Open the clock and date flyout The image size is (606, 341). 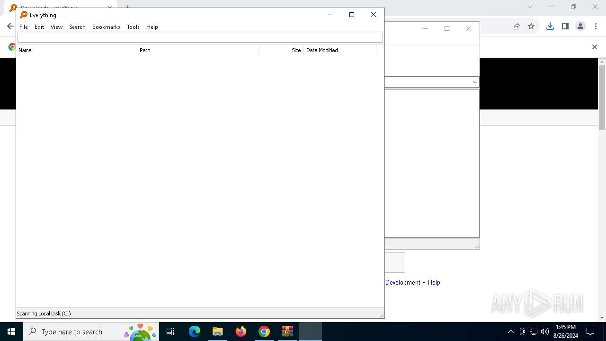(566, 332)
